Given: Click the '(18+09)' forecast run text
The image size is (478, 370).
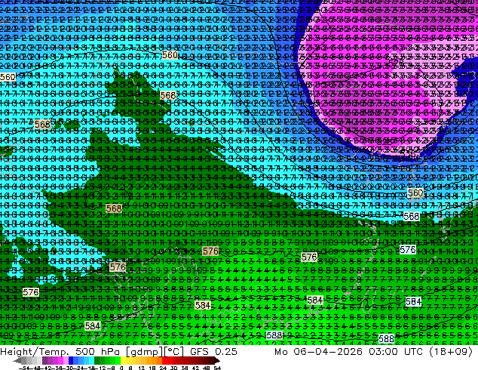Looking at the screenshot, I should point(451,352).
